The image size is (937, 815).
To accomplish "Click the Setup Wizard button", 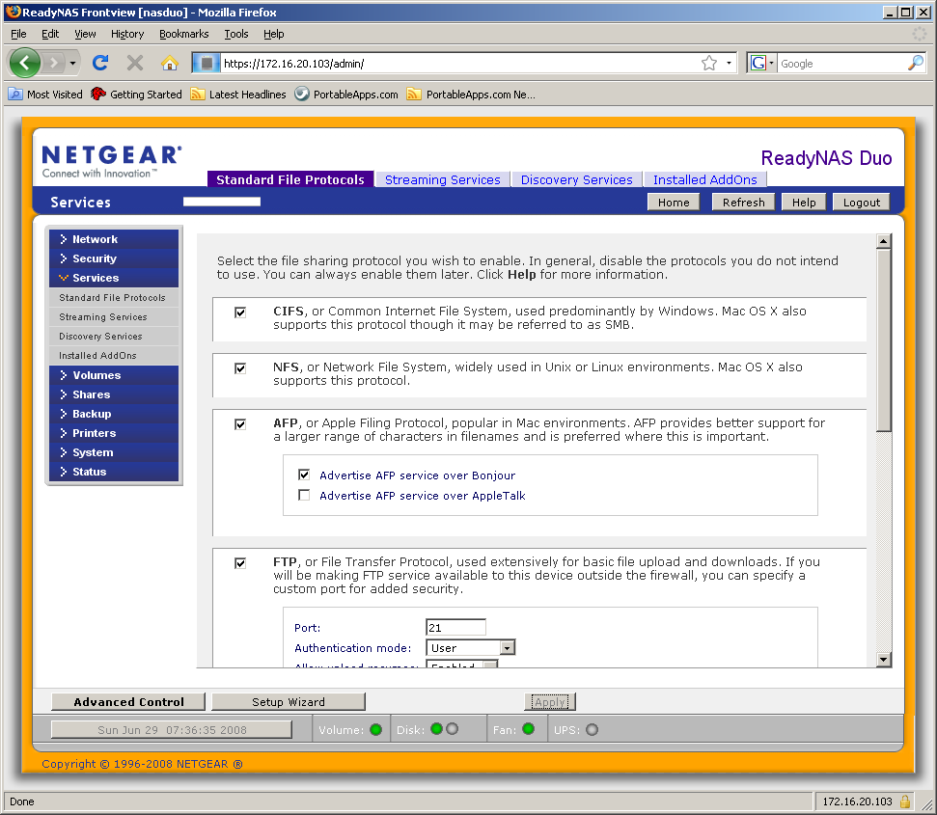I will (289, 702).
